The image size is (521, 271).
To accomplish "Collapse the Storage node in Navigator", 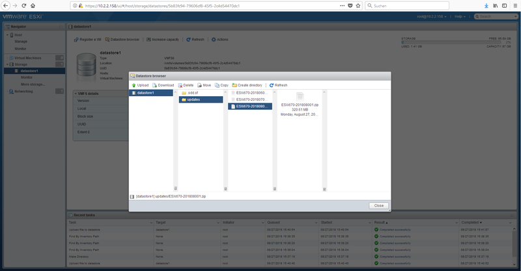I will point(8,64).
